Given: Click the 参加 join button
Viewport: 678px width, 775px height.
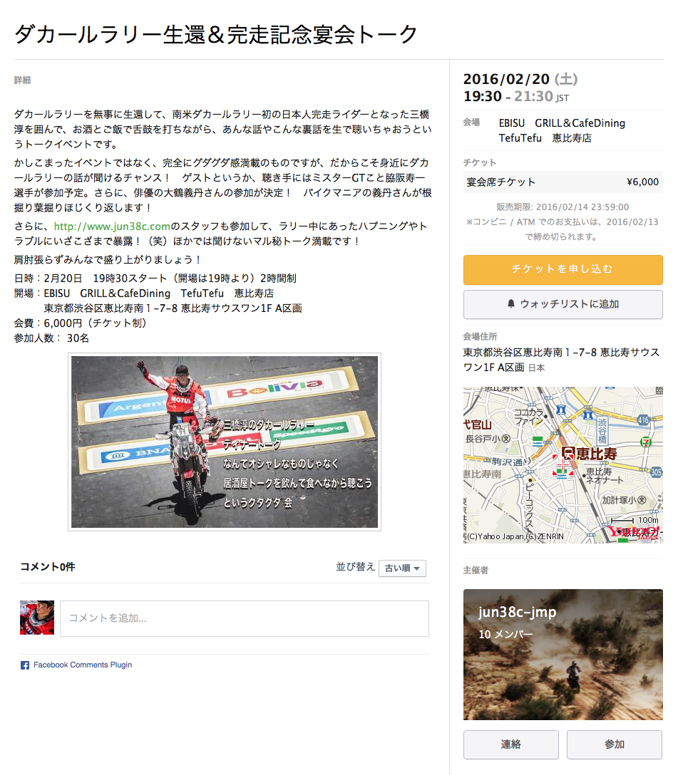Looking at the screenshot, I should (x=615, y=744).
